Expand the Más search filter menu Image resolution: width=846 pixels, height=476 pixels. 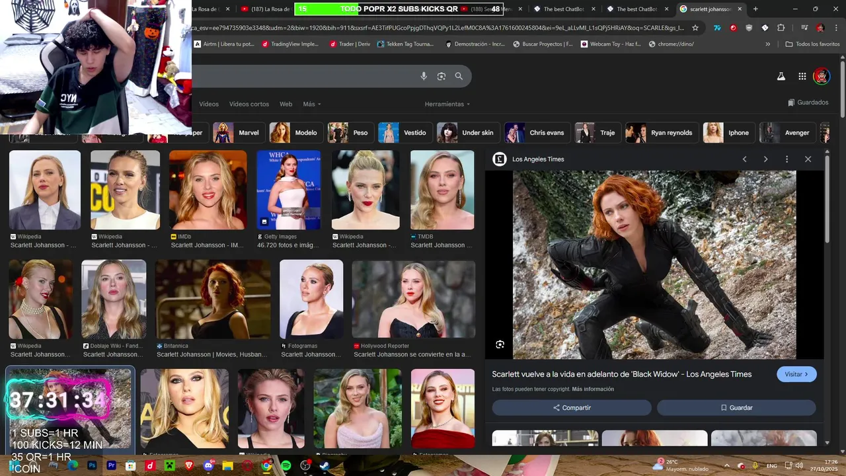[312, 104]
